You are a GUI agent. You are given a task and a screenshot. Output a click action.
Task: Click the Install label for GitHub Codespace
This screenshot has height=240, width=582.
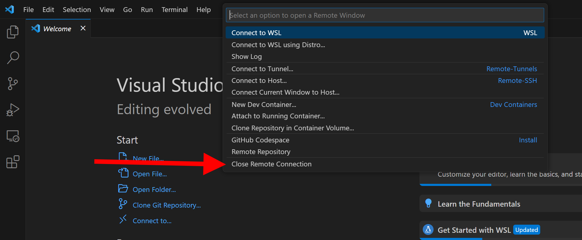pyautogui.click(x=528, y=140)
